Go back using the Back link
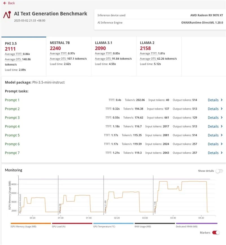The image size is (226, 245). (x=9, y=3)
